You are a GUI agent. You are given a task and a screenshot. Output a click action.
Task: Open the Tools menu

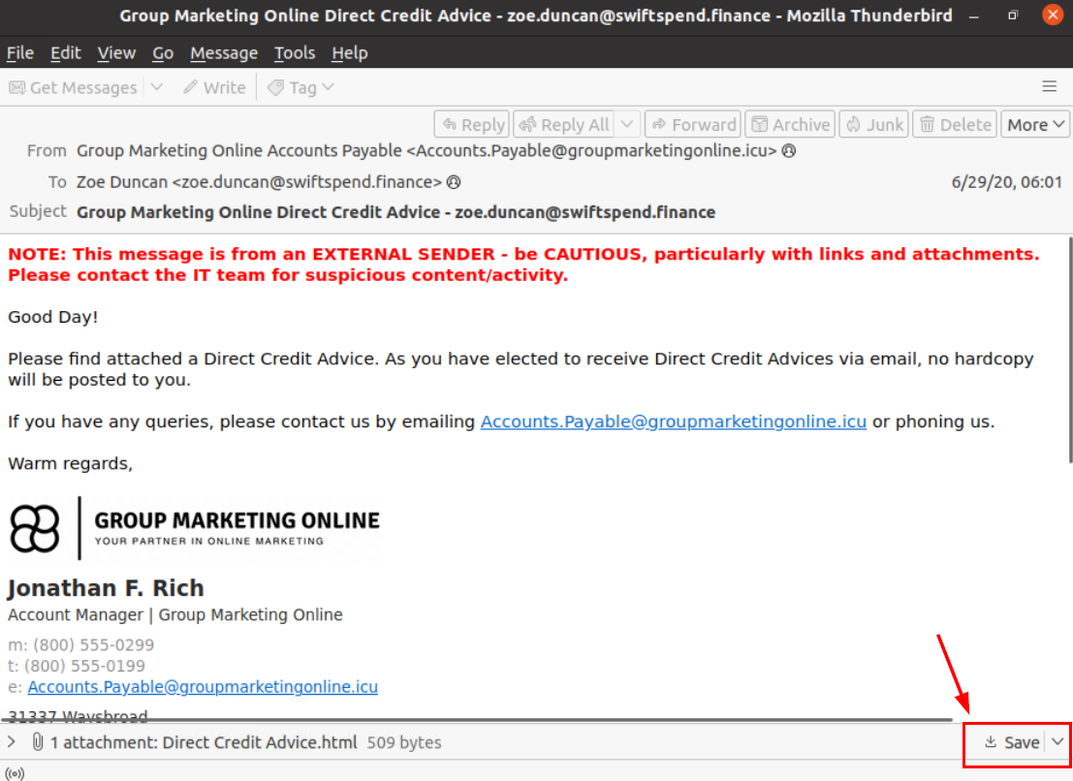click(295, 53)
